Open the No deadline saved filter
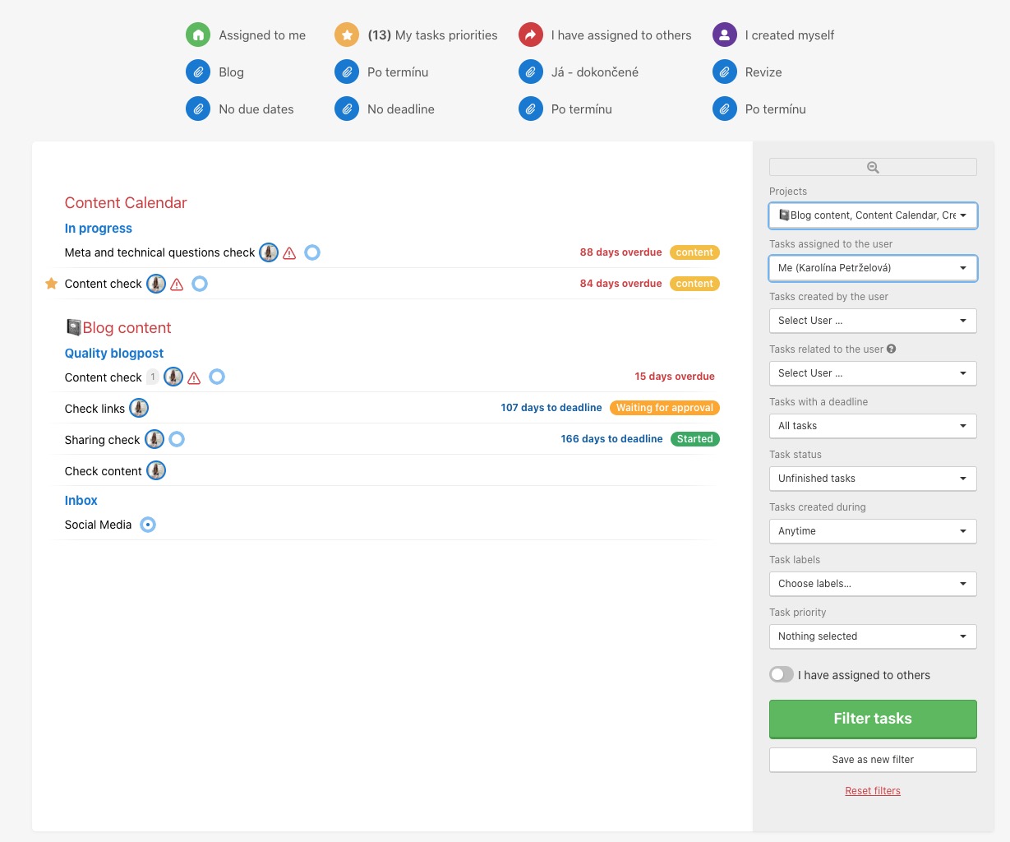1010x842 pixels. pos(401,109)
